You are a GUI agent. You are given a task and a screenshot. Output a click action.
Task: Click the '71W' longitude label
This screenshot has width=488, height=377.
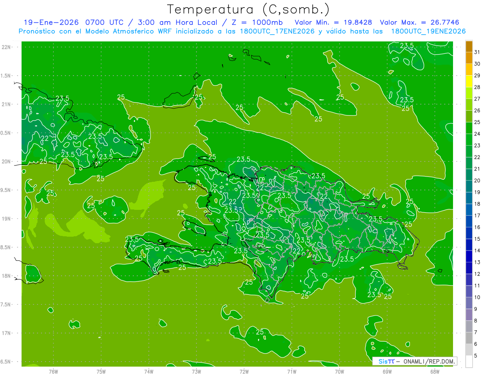click(292, 371)
